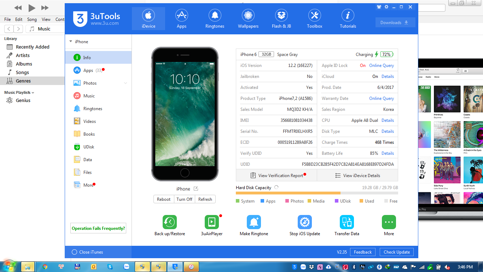
Task: Click the Hard Disk Capacity usage bar
Action: pyautogui.click(x=316, y=193)
